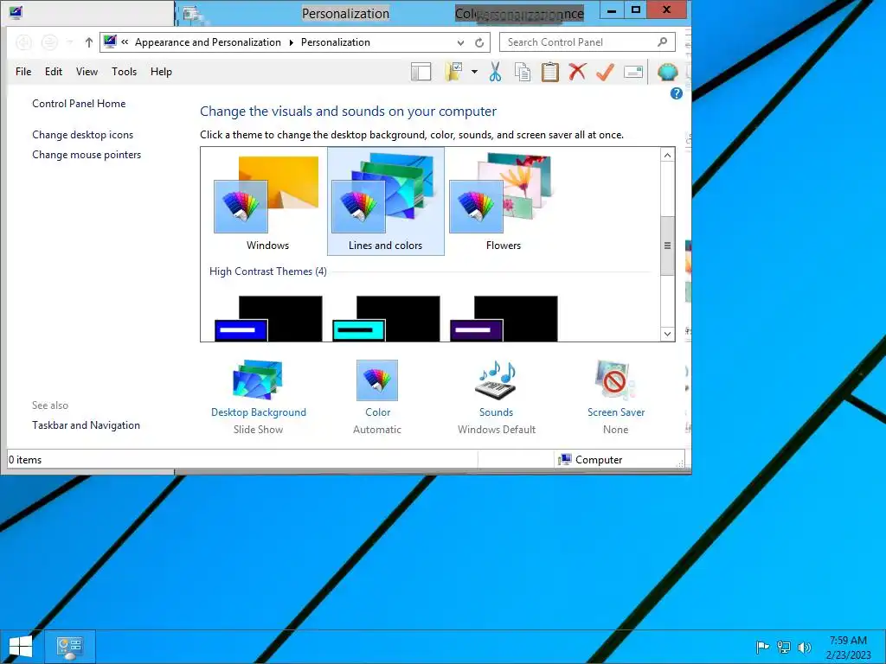Click the window title bar system icon

coord(16,12)
